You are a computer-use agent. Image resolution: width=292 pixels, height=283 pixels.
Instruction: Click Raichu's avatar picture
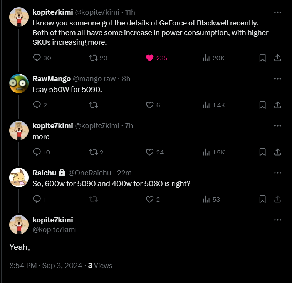[19, 178]
